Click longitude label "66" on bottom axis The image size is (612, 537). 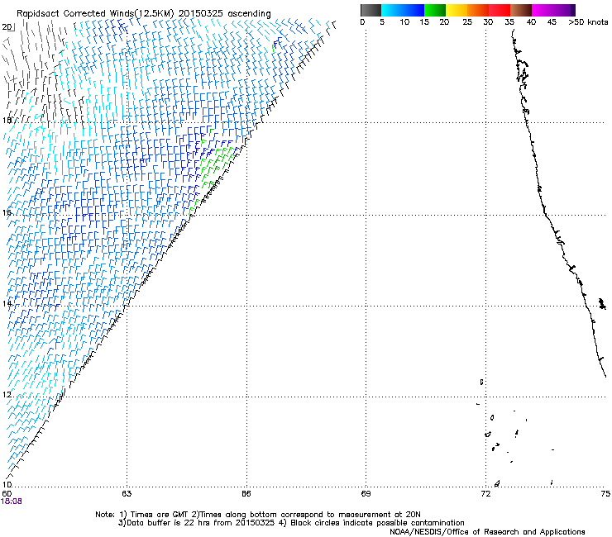pos(246,494)
